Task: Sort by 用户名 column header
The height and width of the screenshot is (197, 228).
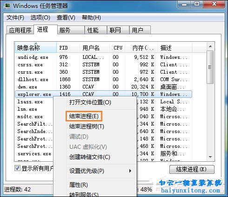Action: click(x=94, y=48)
